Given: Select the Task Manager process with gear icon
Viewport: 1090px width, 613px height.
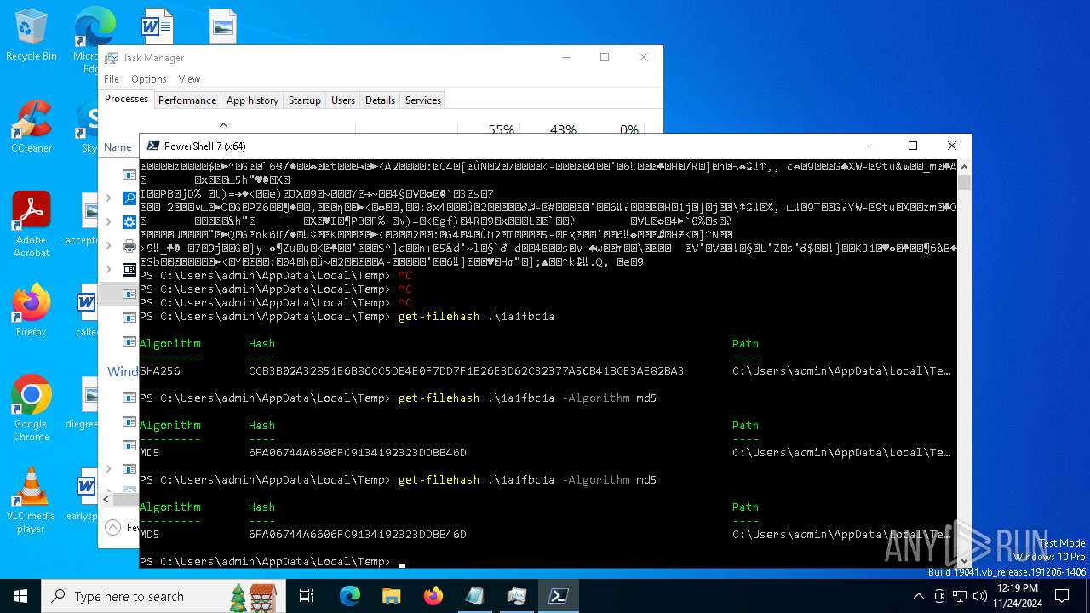Looking at the screenshot, I should tap(129, 222).
